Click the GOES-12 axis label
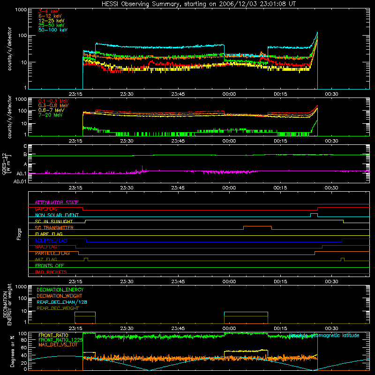The image size is (375, 375). pos(7,164)
